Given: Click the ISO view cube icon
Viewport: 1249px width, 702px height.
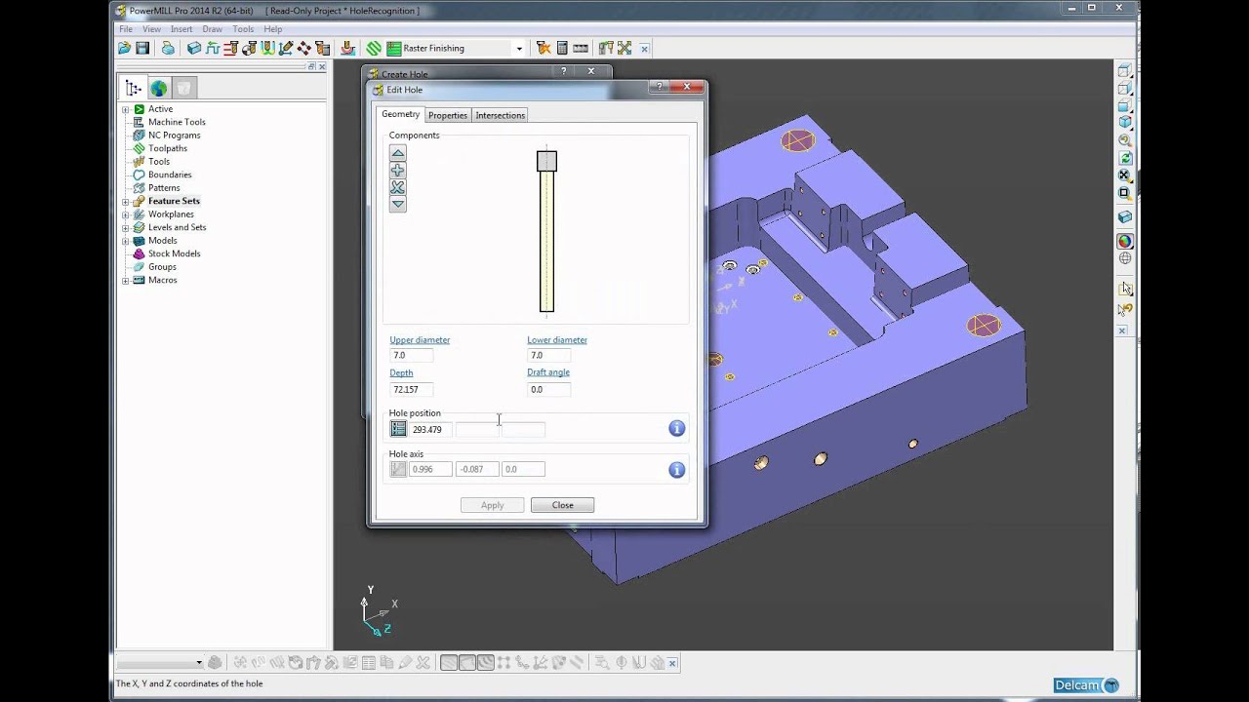Looking at the screenshot, I should pos(1125,122).
